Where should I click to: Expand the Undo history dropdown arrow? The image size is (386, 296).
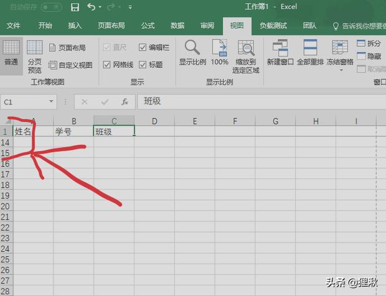click(x=100, y=7)
